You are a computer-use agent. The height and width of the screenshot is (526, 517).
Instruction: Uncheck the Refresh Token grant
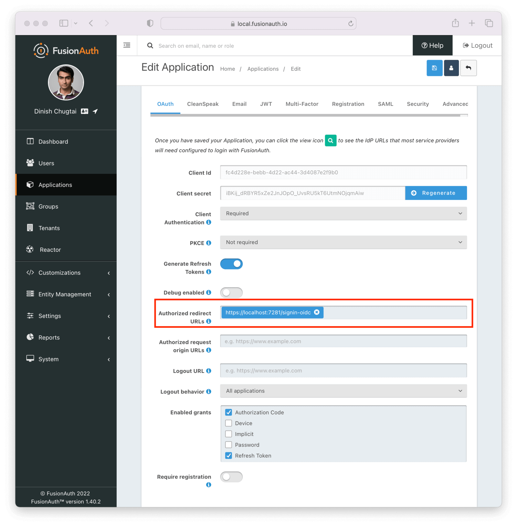(x=228, y=456)
